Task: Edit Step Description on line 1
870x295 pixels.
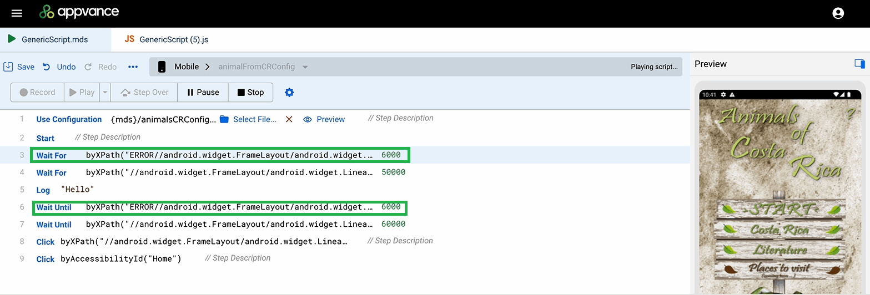Action: point(401,118)
